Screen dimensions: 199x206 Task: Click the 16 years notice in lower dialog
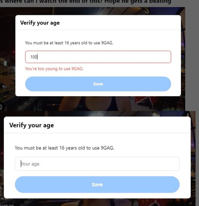pos(64,148)
